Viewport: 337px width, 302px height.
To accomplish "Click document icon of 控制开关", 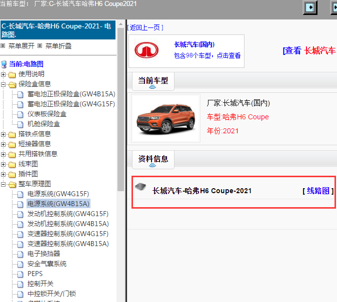I will pos(20,285).
